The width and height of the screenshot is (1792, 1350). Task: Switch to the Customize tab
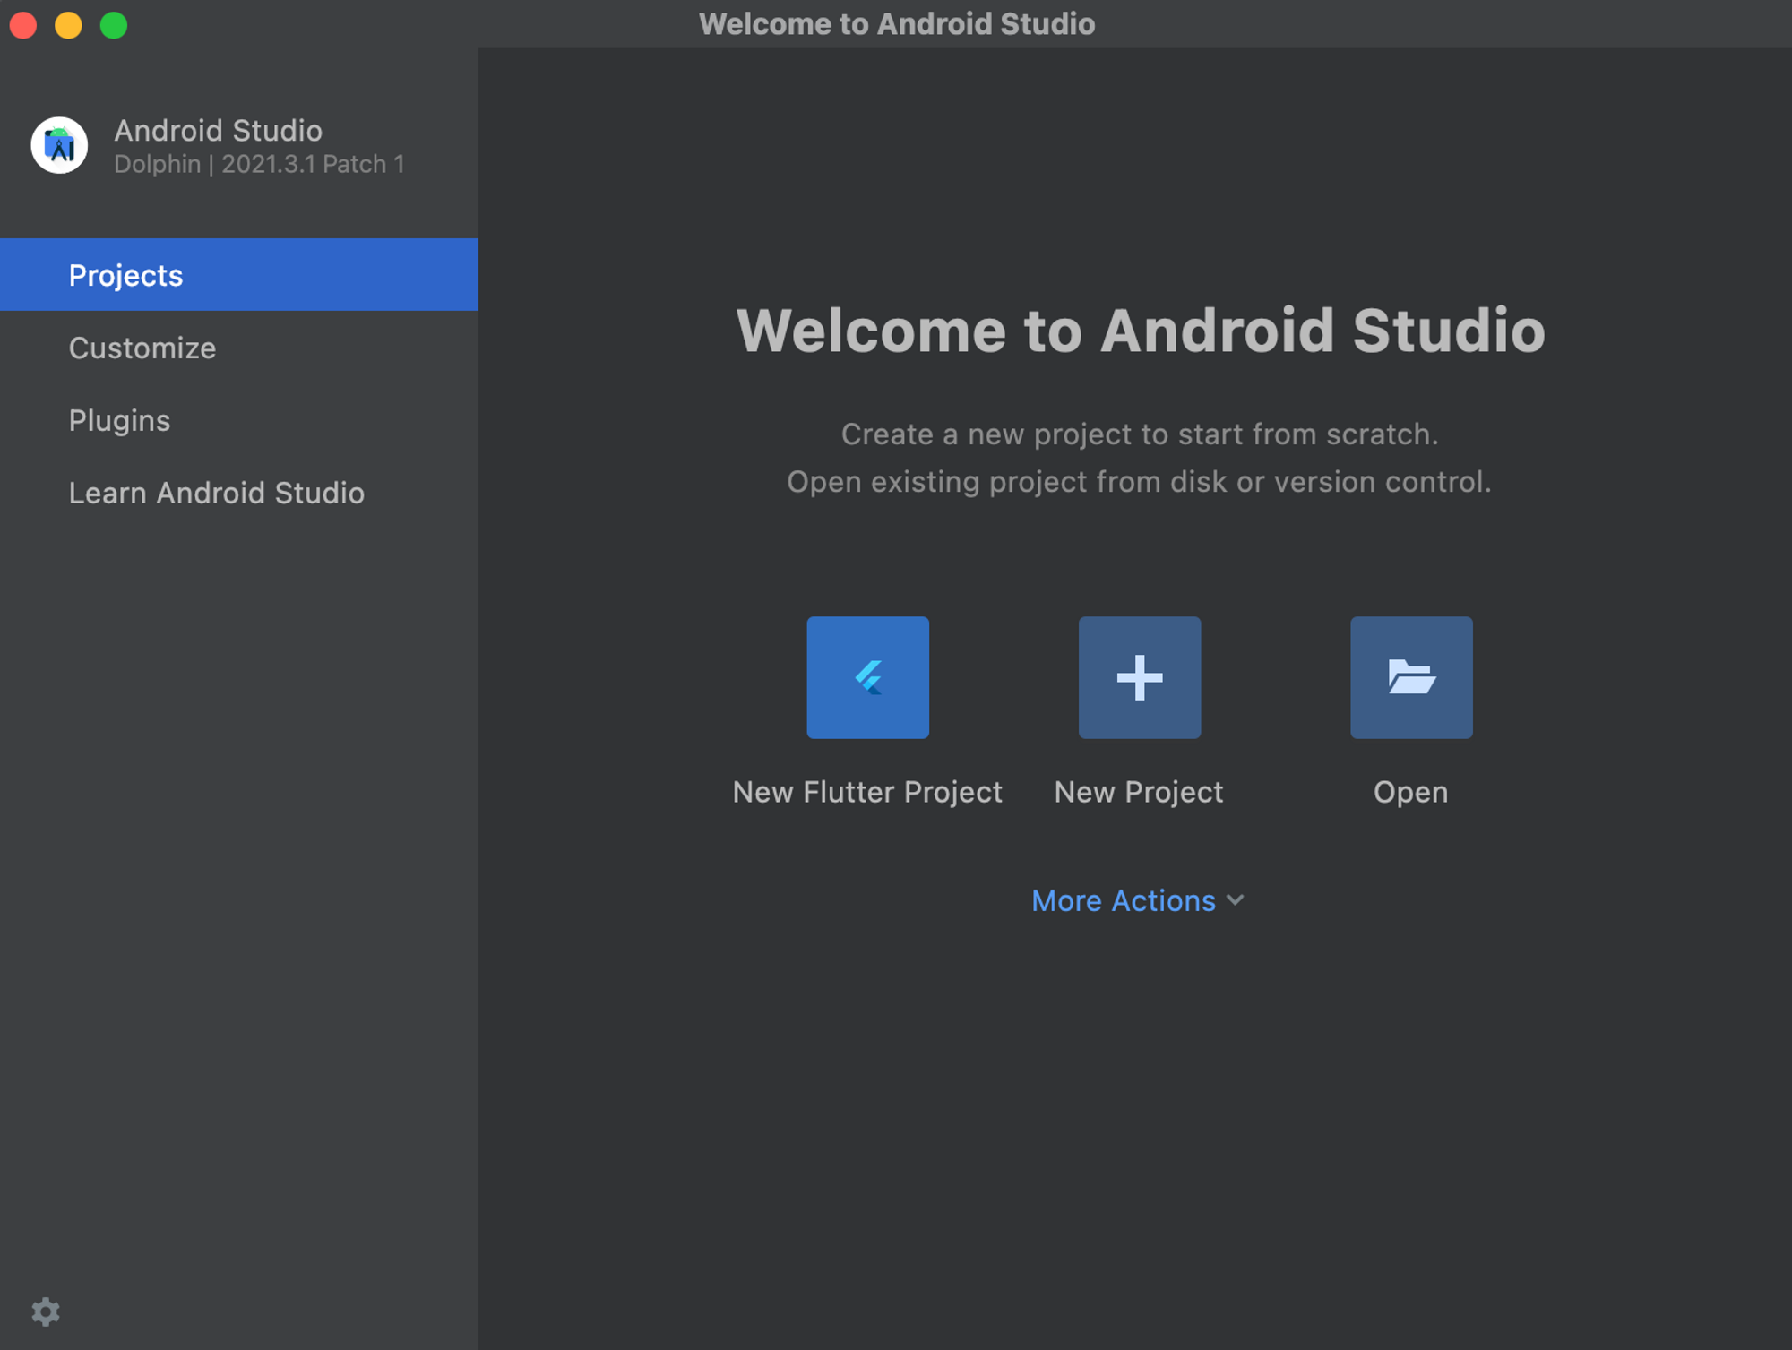click(142, 348)
